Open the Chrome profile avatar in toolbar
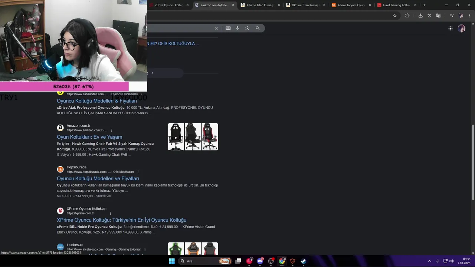This screenshot has width=475, height=267. (461, 16)
